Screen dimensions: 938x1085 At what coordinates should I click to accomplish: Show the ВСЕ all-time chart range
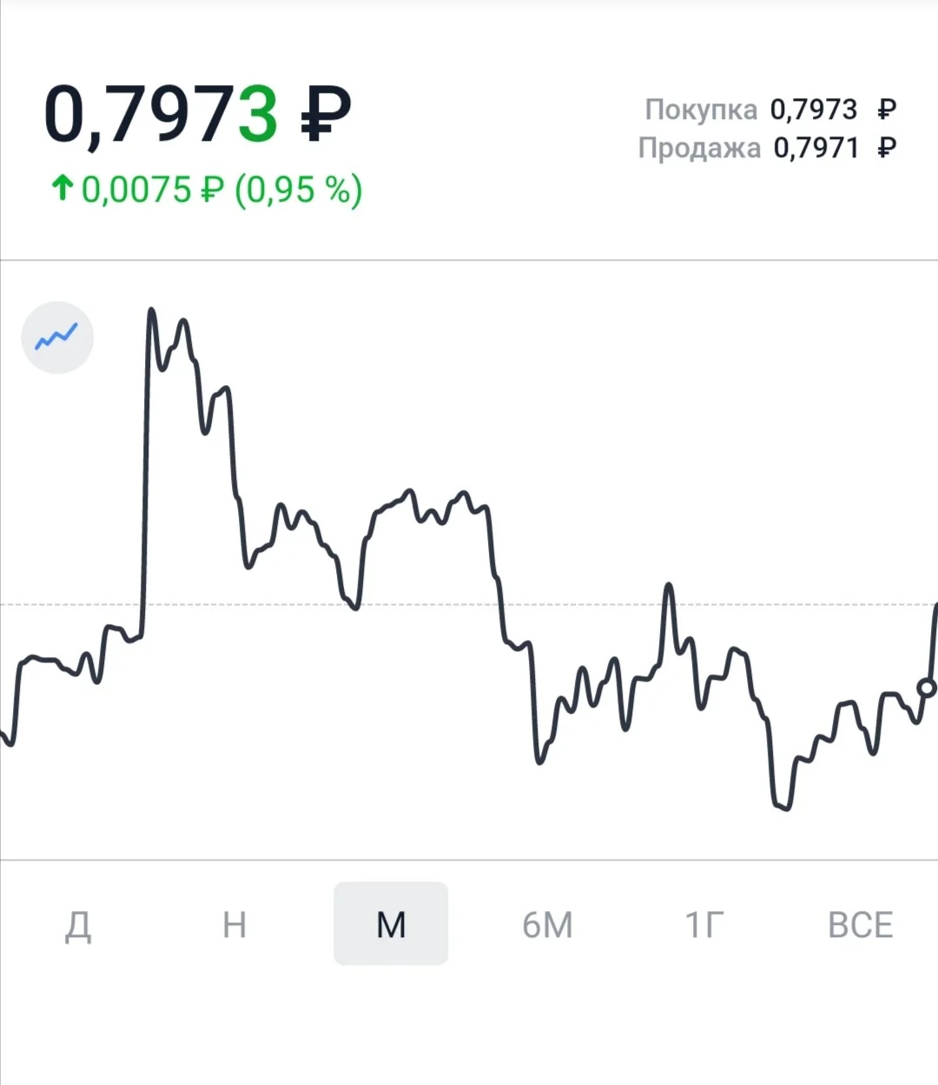861,925
